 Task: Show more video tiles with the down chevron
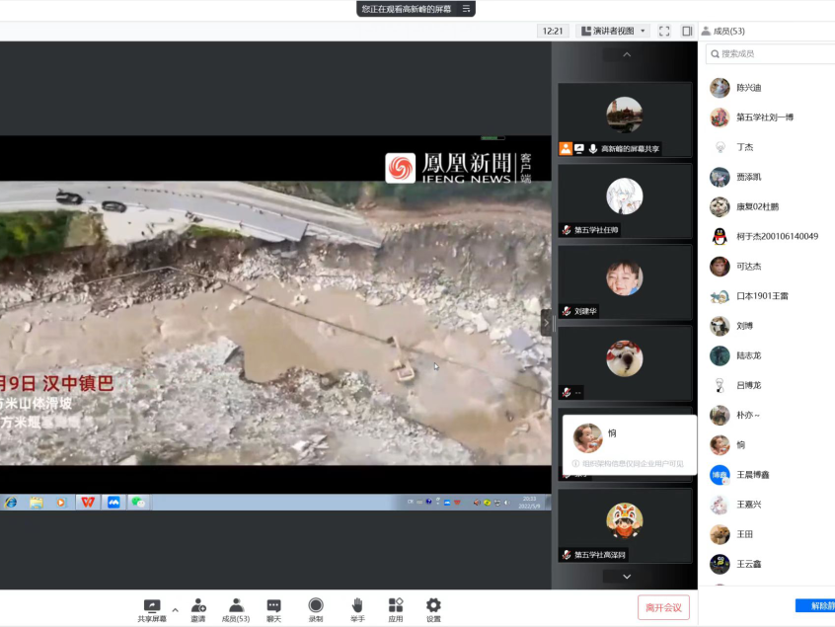(627, 577)
